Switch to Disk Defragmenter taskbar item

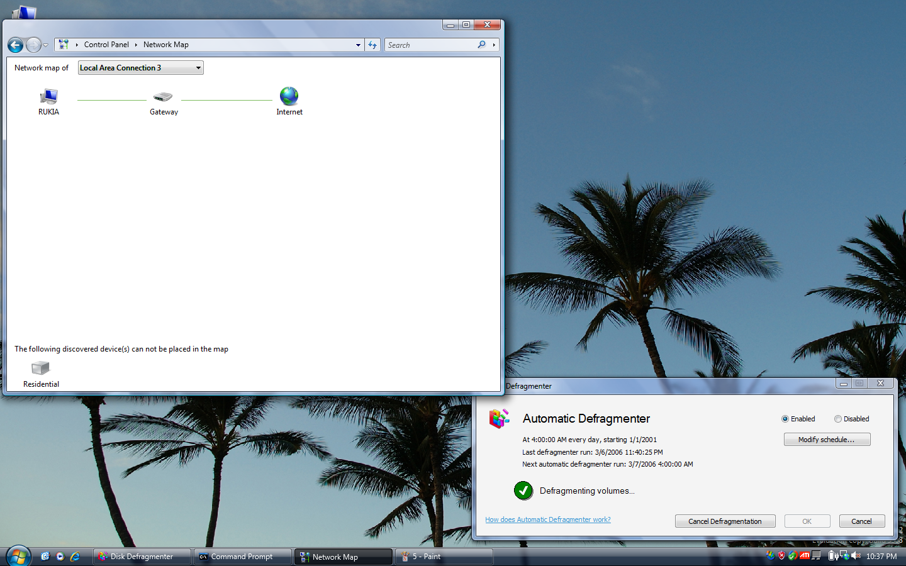142,557
